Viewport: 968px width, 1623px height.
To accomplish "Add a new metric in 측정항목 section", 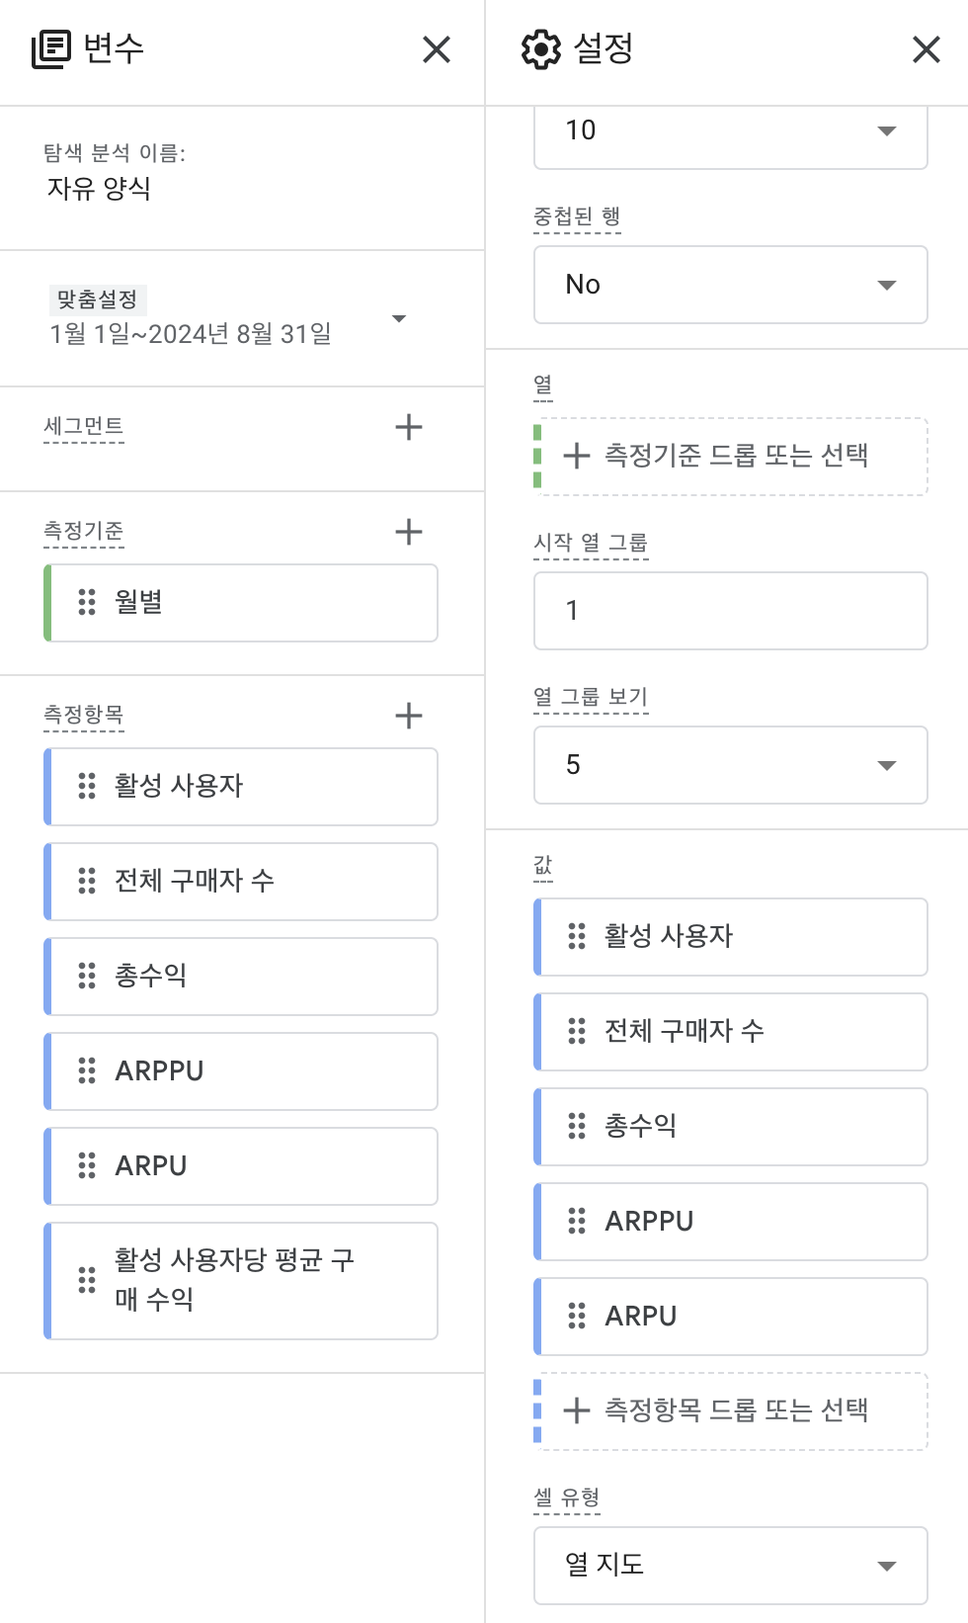I will tap(409, 716).
